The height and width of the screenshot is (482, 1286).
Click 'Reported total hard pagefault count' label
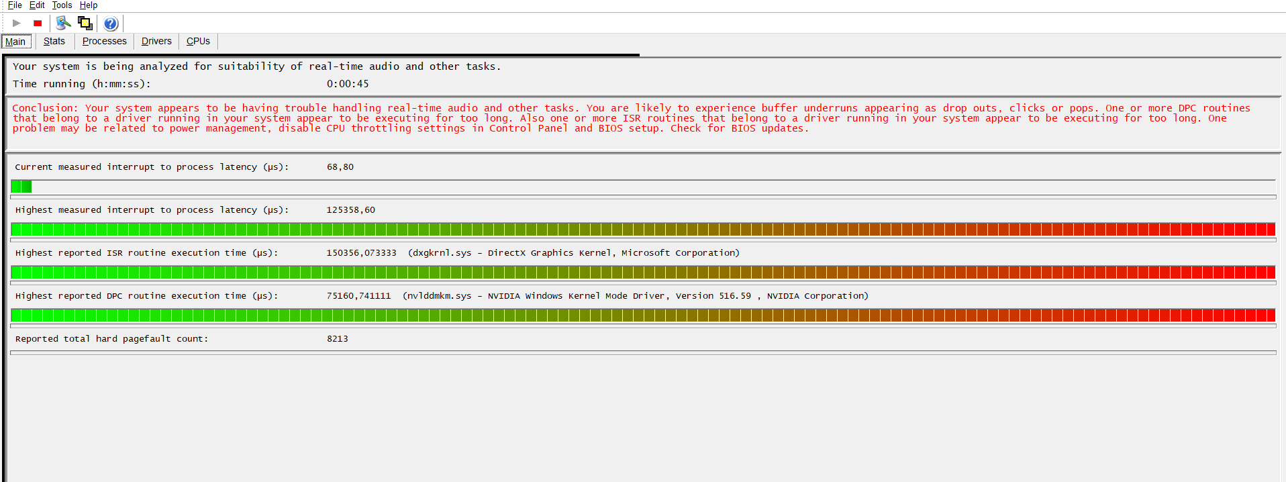pyautogui.click(x=112, y=339)
